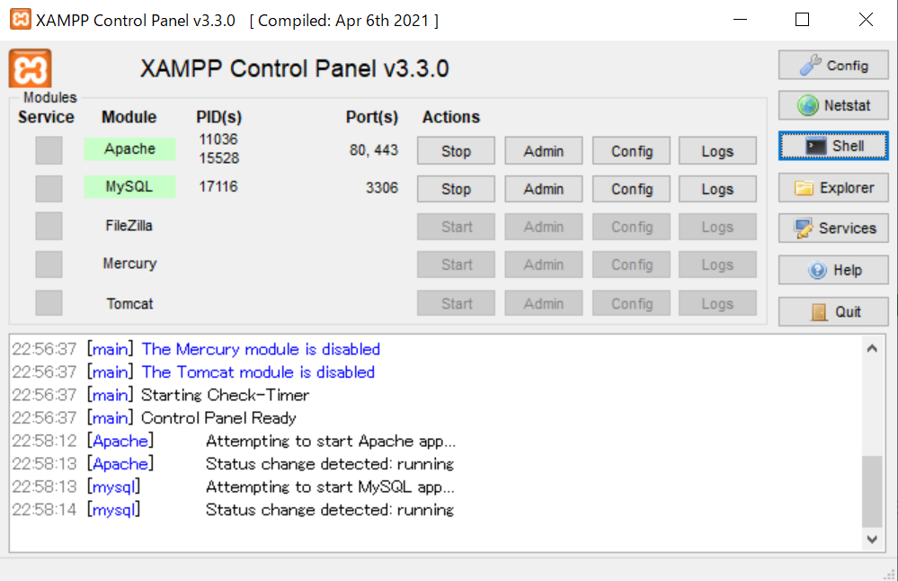The width and height of the screenshot is (898, 581).
Task: Stop the Apache module
Action: [456, 151]
